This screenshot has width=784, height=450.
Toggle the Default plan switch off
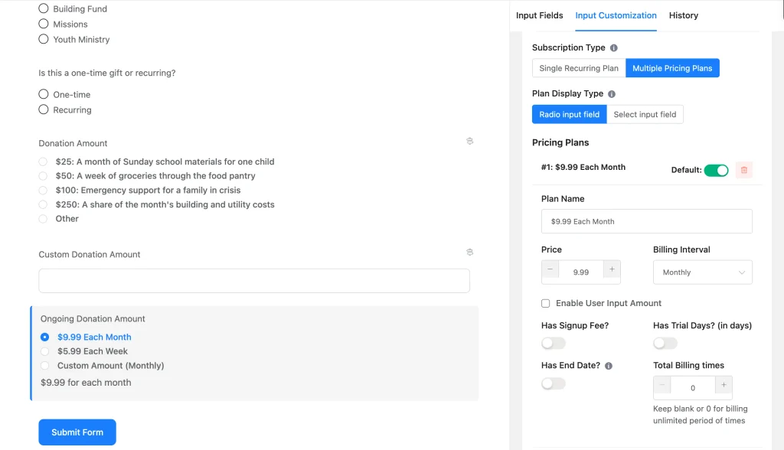(x=716, y=171)
